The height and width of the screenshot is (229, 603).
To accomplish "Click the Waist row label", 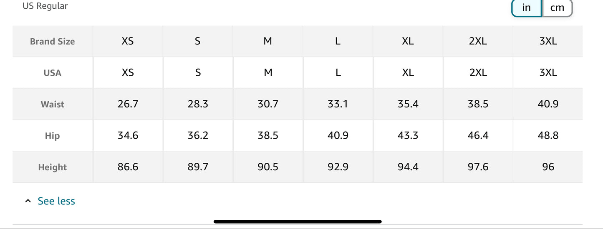I will tap(53, 104).
